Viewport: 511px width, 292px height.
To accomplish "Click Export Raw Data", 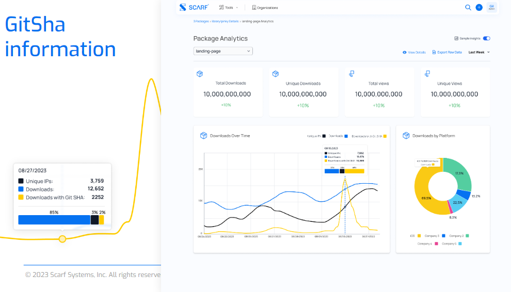I will pyautogui.click(x=446, y=52).
